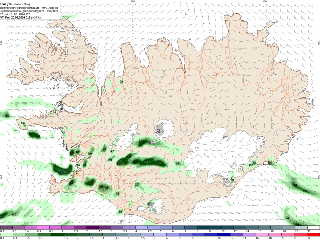Click the '1.5' rainfall value in the central green band
320x240 pixels.
[135, 162]
